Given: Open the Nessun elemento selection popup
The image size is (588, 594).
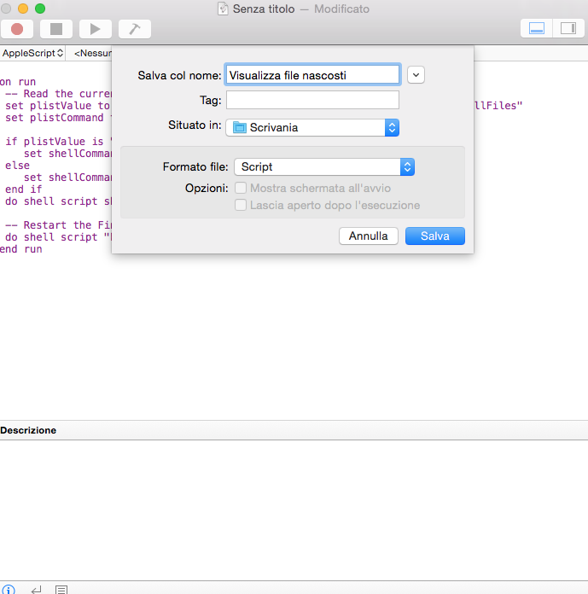Looking at the screenshot, I should [93, 53].
